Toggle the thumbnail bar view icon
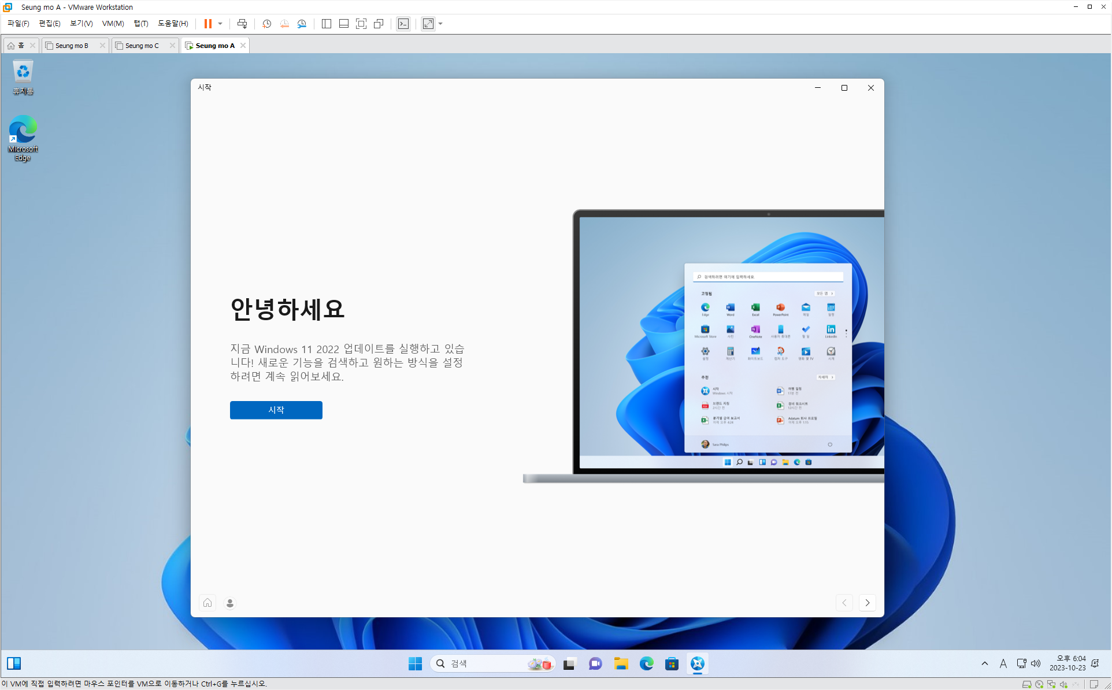1112x690 pixels. (x=344, y=24)
